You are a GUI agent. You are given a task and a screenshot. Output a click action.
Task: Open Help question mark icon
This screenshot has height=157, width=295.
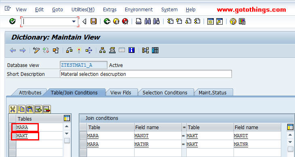233,21
